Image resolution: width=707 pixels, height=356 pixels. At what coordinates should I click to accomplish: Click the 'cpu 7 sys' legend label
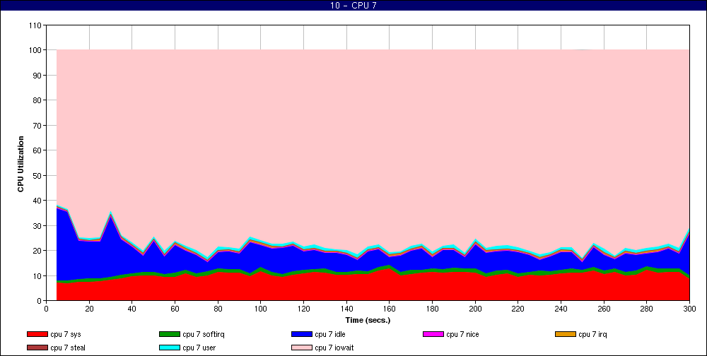point(66,334)
